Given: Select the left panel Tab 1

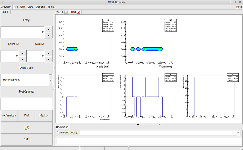Looking at the screenshot, I should (5, 12).
